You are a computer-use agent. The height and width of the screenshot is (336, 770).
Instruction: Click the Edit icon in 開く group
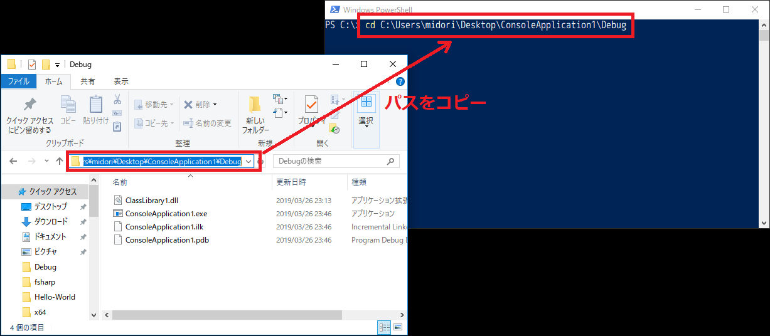pos(335,114)
